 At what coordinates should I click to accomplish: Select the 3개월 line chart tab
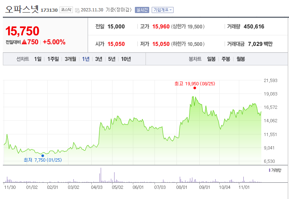tap(71, 59)
